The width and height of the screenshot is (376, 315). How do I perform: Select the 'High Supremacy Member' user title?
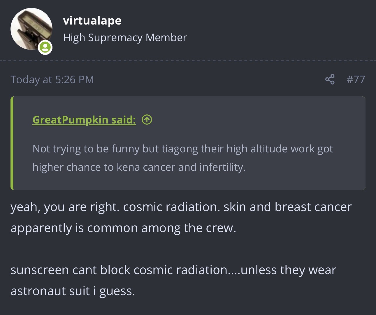click(125, 38)
